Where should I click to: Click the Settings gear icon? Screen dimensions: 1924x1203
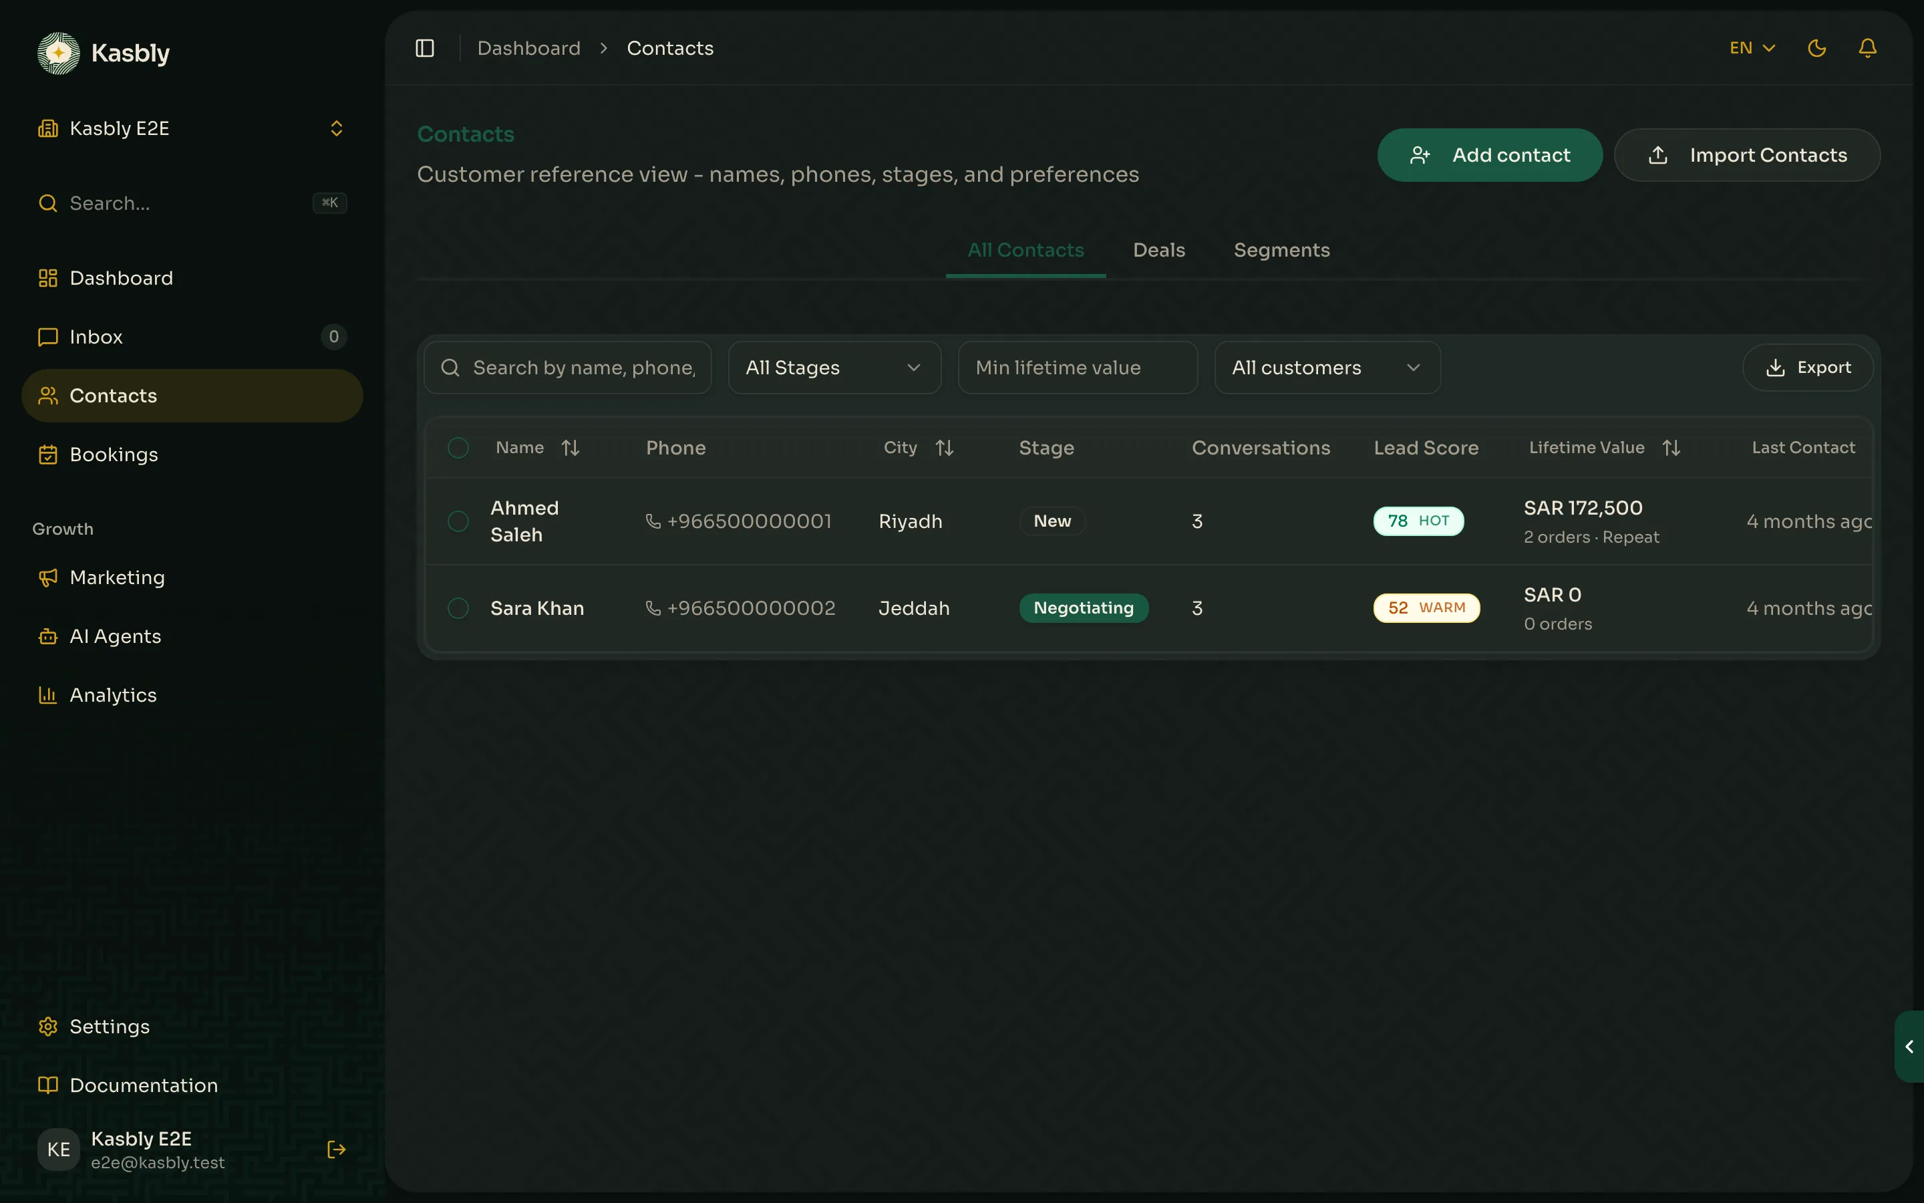tap(47, 1027)
